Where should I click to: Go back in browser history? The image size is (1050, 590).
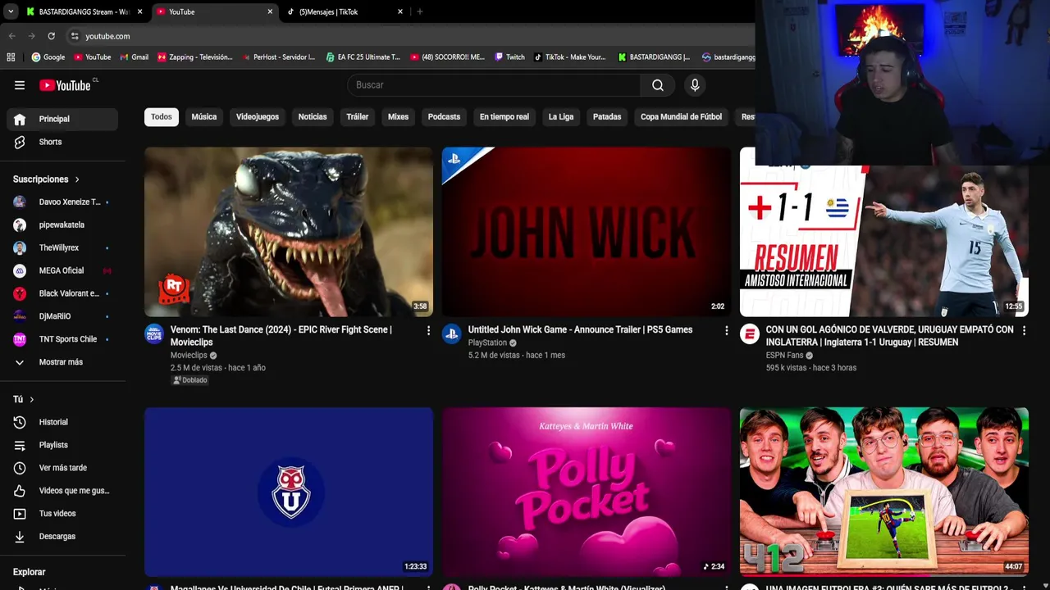pyautogui.click(x=12, y=36)
